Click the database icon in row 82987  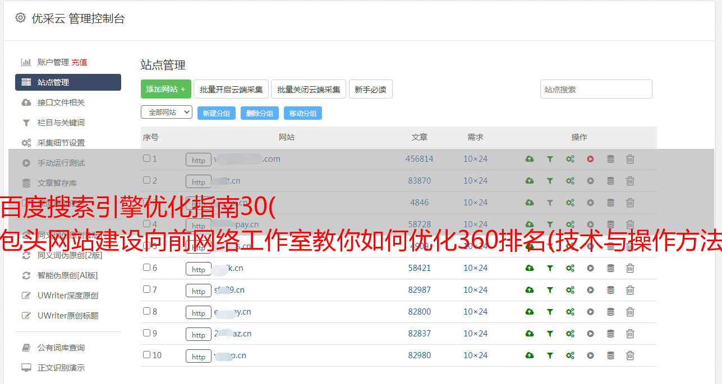pyautogui.click(x=610, y=290)
